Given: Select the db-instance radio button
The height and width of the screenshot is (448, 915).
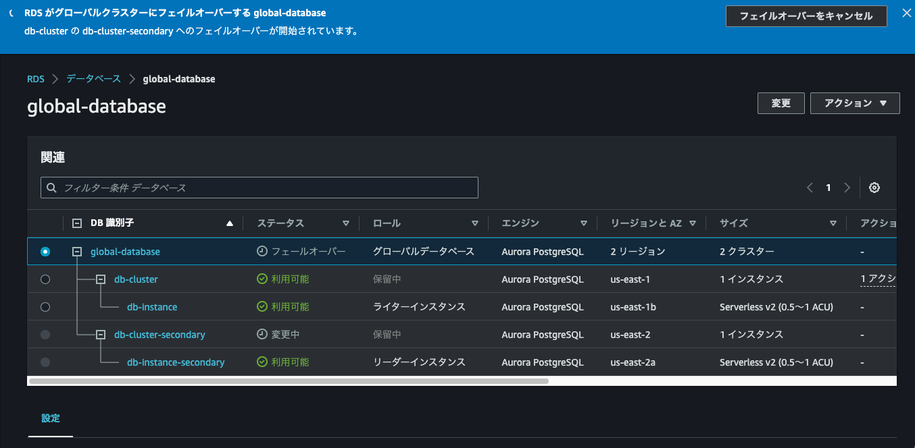Looking at the screenshot, I should pyautogui.click(x=45, y=306).
